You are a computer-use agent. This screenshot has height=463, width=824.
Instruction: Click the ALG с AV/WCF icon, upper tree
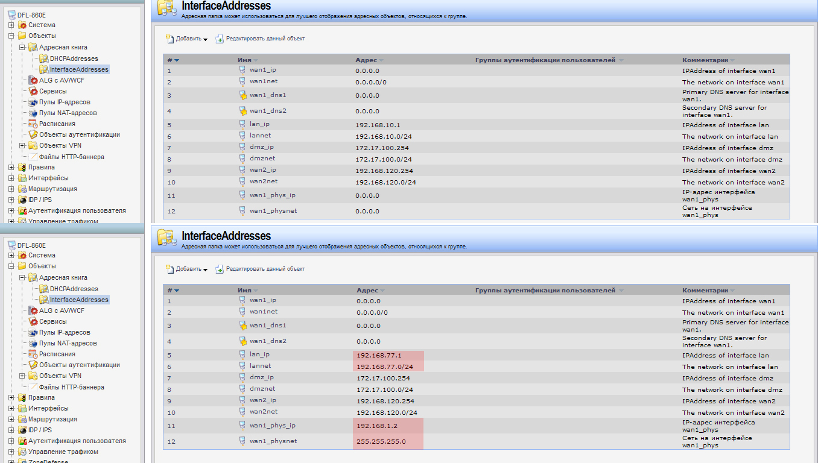[33, 80]
